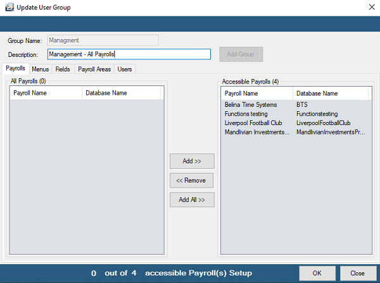The width and height of the screenshot is (380, 283).
Task: Click the Add All >> button
Action: pos(192,200)
